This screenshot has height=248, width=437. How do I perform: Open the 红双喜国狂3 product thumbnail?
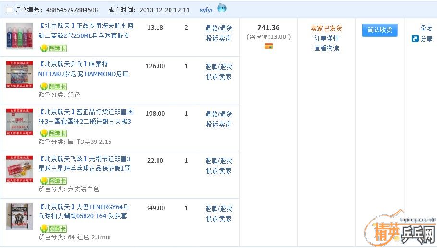click(x=20, y=122)
